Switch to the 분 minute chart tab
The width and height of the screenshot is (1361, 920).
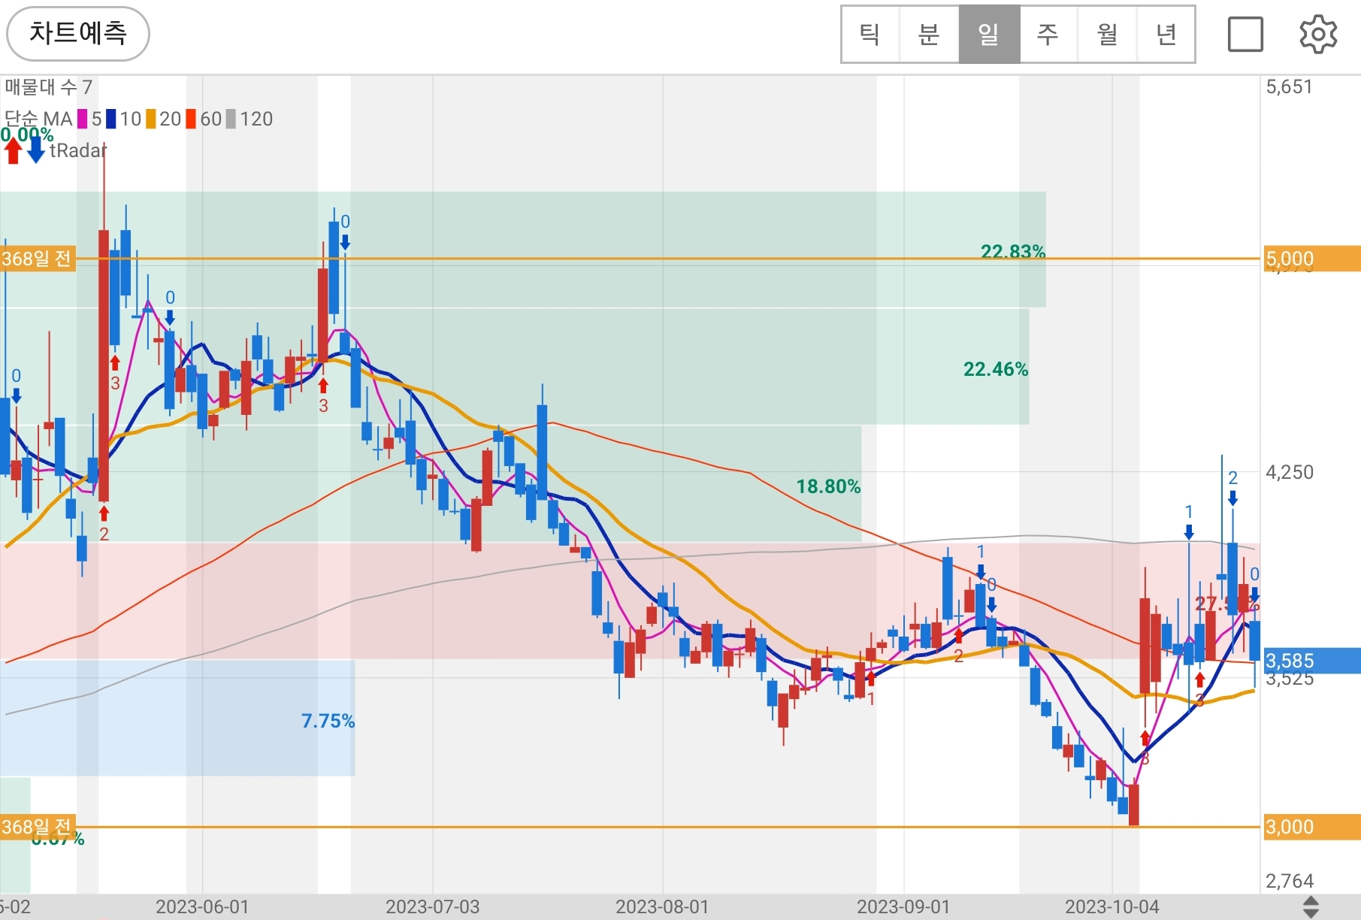tap(929, 35)
